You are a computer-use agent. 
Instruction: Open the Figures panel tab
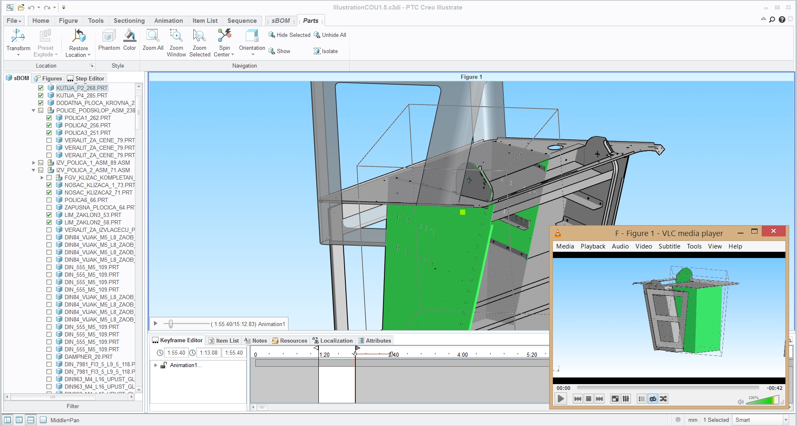(48, 78)
